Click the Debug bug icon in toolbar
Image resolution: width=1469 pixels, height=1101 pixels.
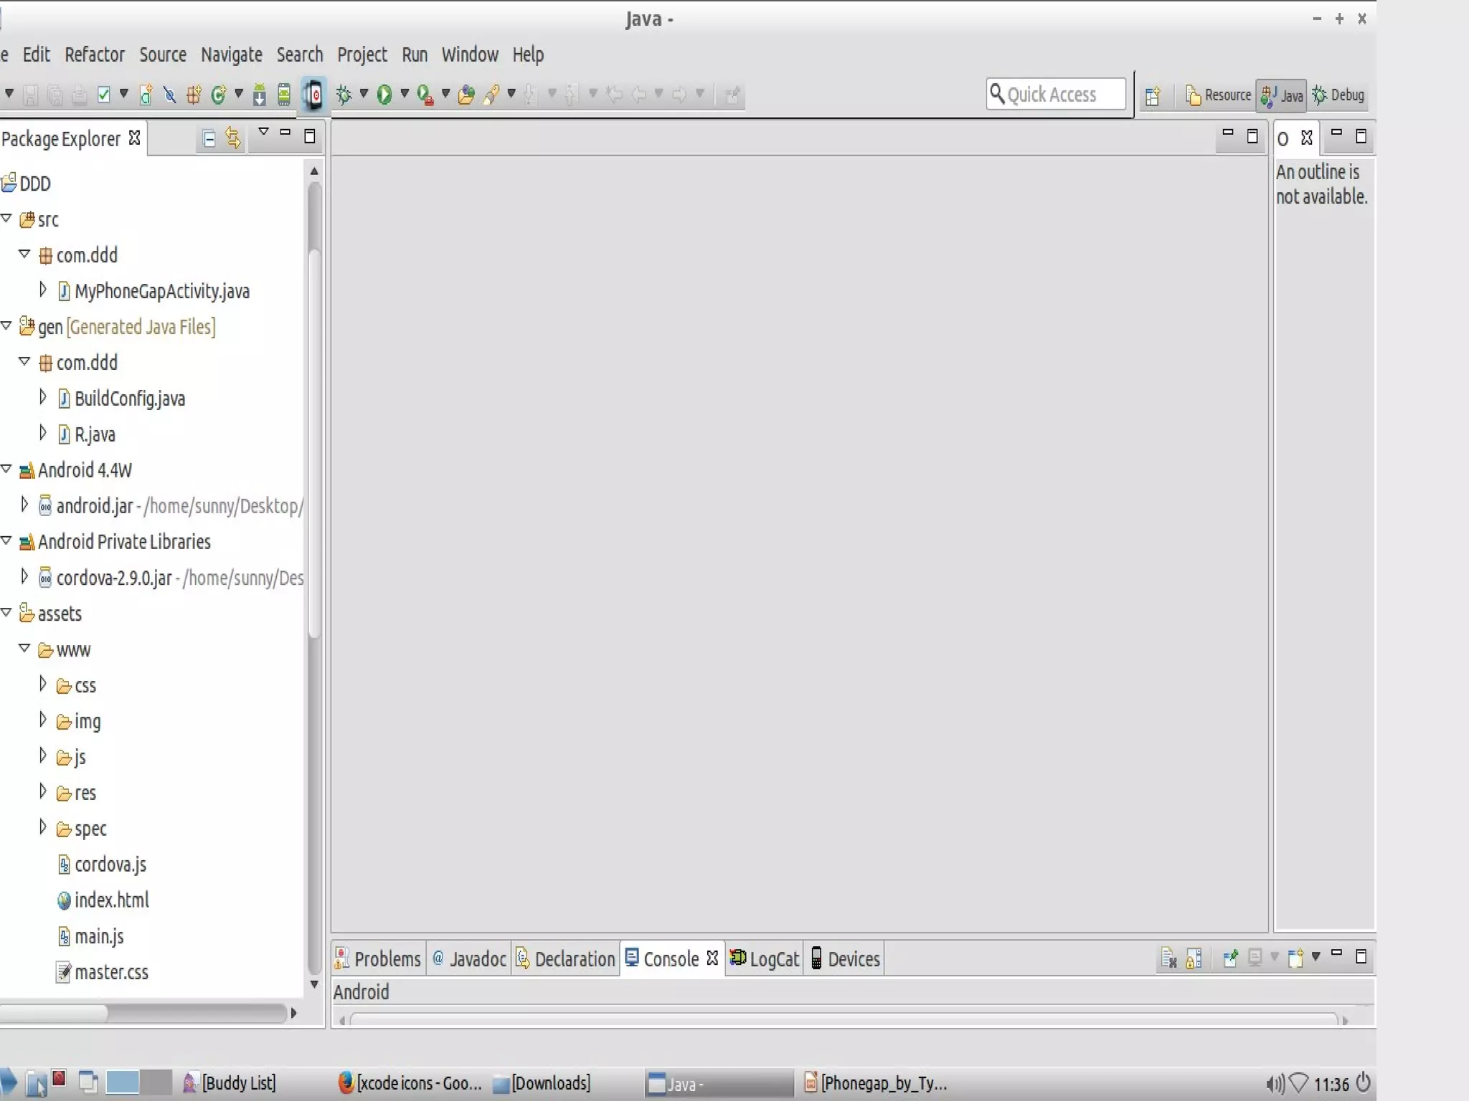tap(344, 95)
